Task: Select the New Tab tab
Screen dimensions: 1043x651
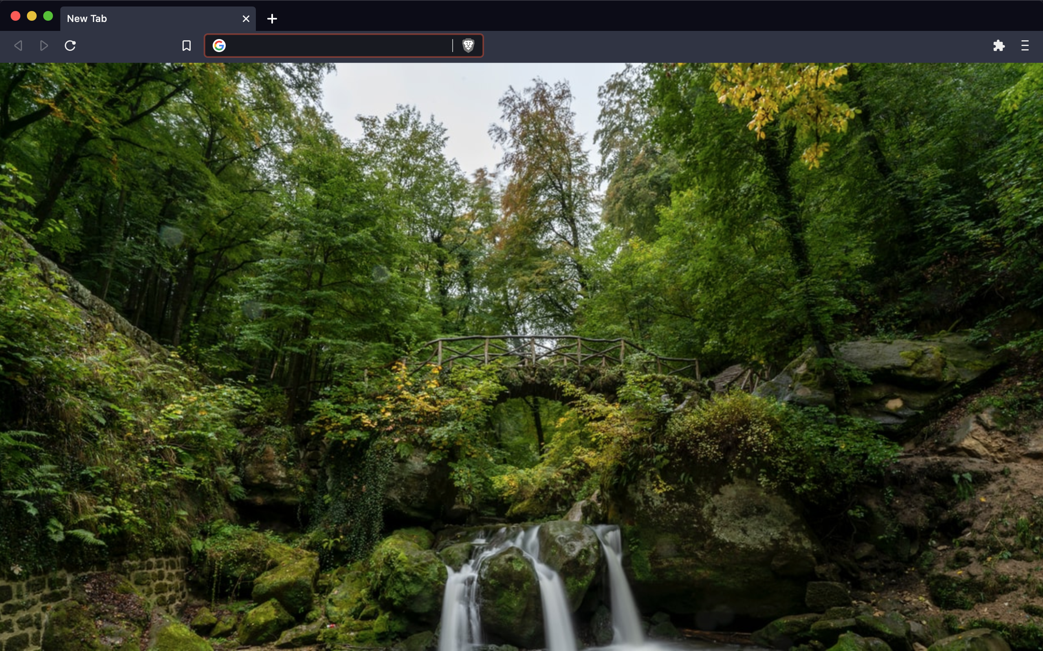Action: pyautogui.click(x=158, y=19)
